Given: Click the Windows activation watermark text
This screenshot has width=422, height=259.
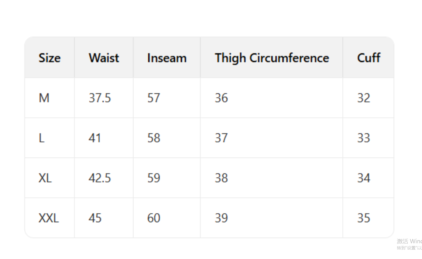Looking at the screenshot, I should (x=409, y=241).
